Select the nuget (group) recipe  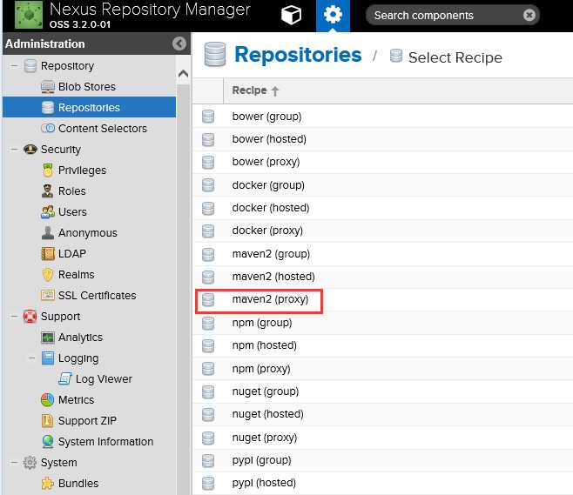pyautogui.click(x=382, y=391)
